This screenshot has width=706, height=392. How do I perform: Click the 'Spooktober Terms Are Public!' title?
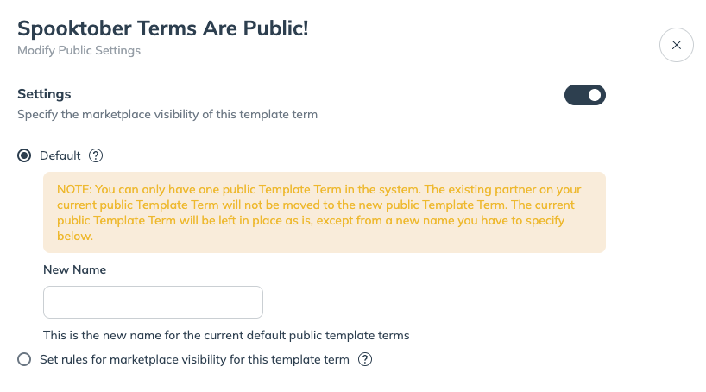[x=163, y=28]
